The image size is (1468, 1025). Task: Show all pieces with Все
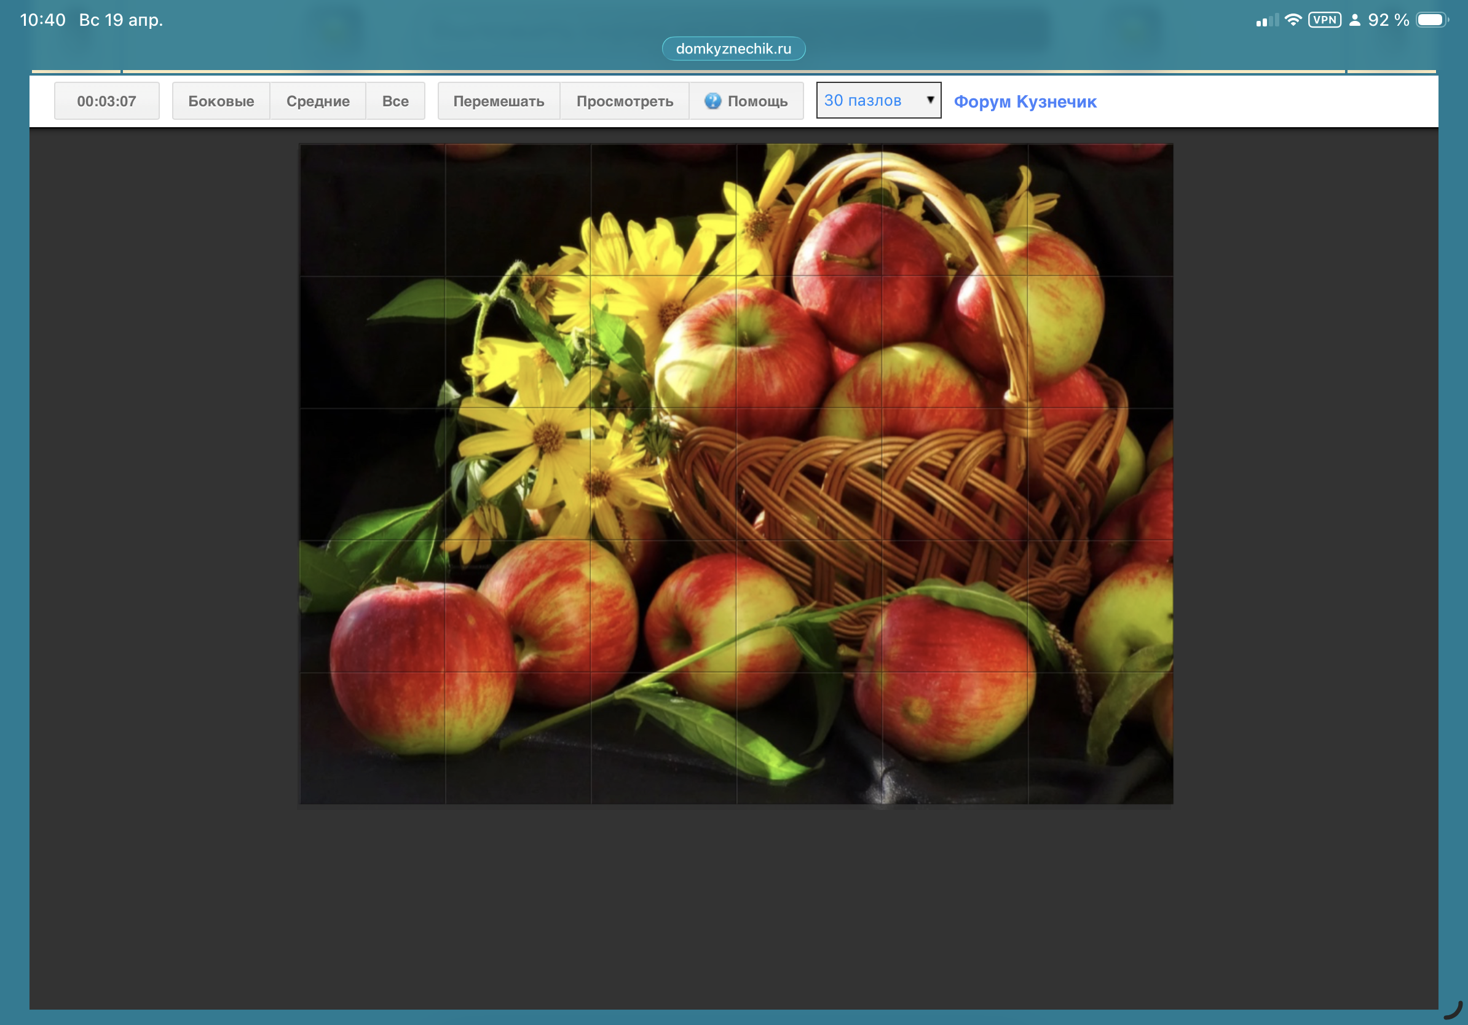pyautogui.click(x=395, y=101)
